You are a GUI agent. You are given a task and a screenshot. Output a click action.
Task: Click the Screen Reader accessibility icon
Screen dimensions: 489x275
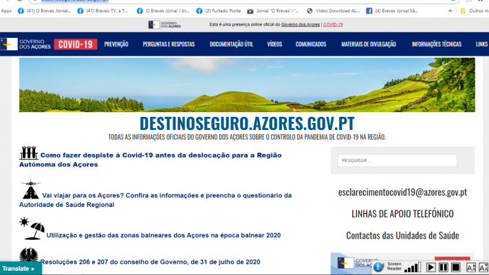coord(378,267)
